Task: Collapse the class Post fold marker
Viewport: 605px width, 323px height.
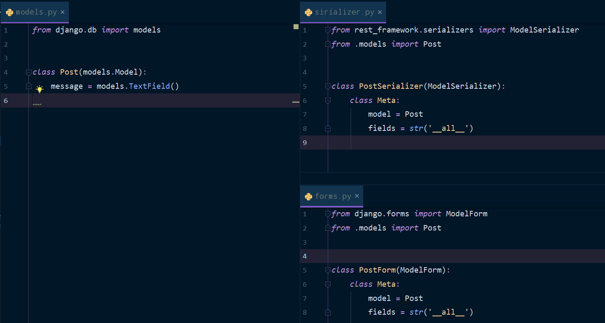Action: 28,72
